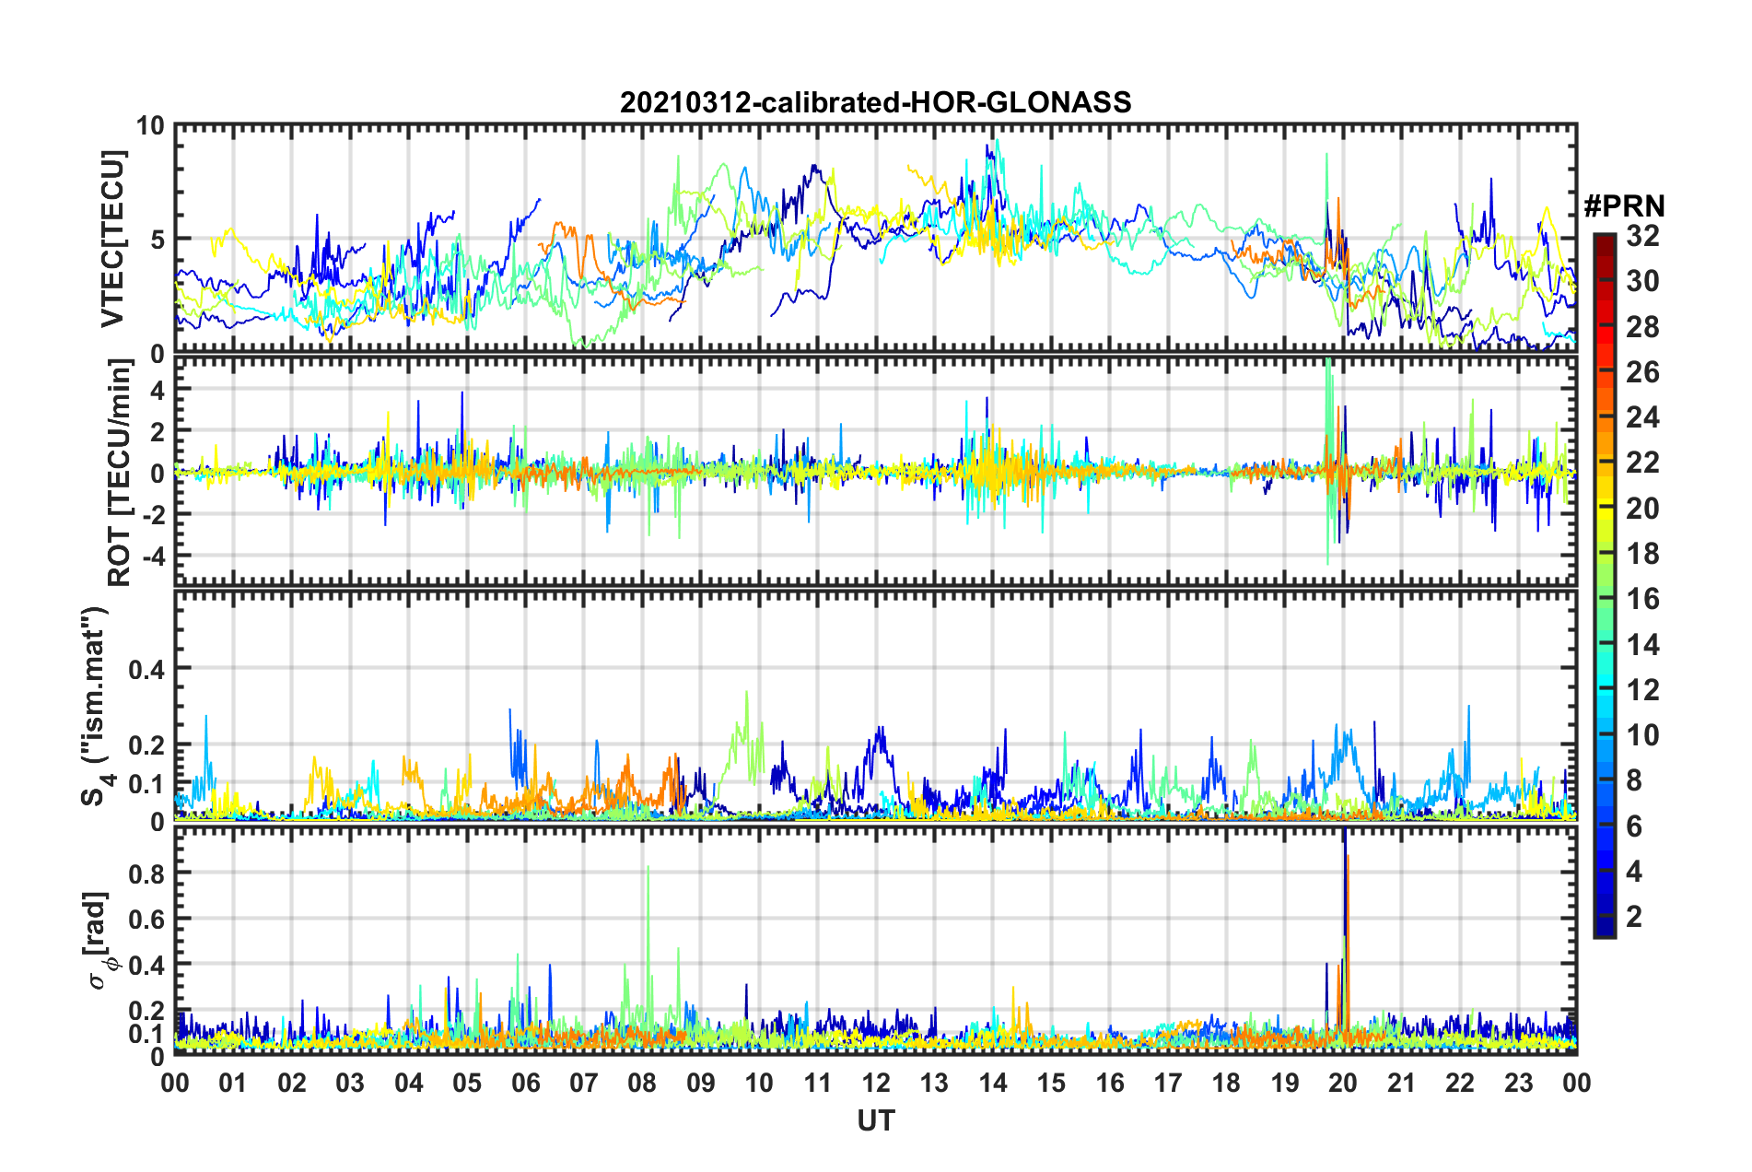1752x1172 pixels.
Task: Select colorbar tick label 32
Action: [1642, 236]
